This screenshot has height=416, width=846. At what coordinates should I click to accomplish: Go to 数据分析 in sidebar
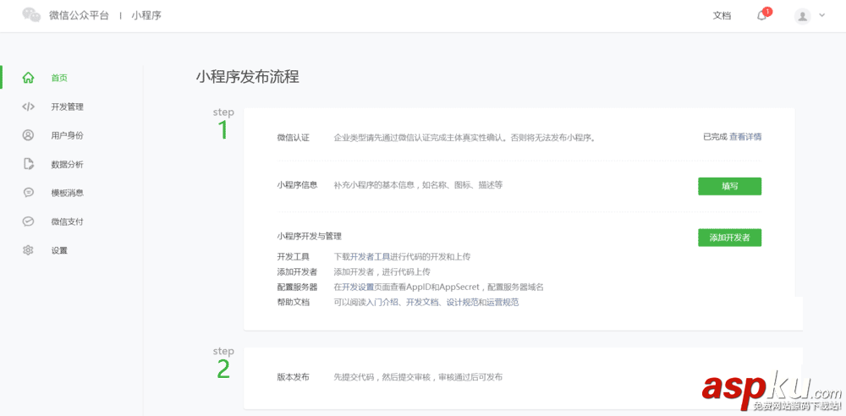pos(67,164)
